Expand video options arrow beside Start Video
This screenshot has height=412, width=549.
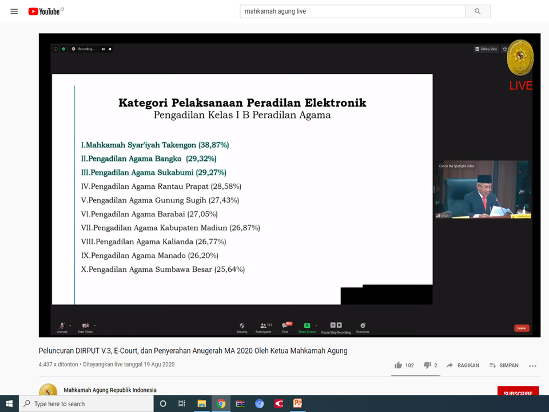(x=94, y=324)
